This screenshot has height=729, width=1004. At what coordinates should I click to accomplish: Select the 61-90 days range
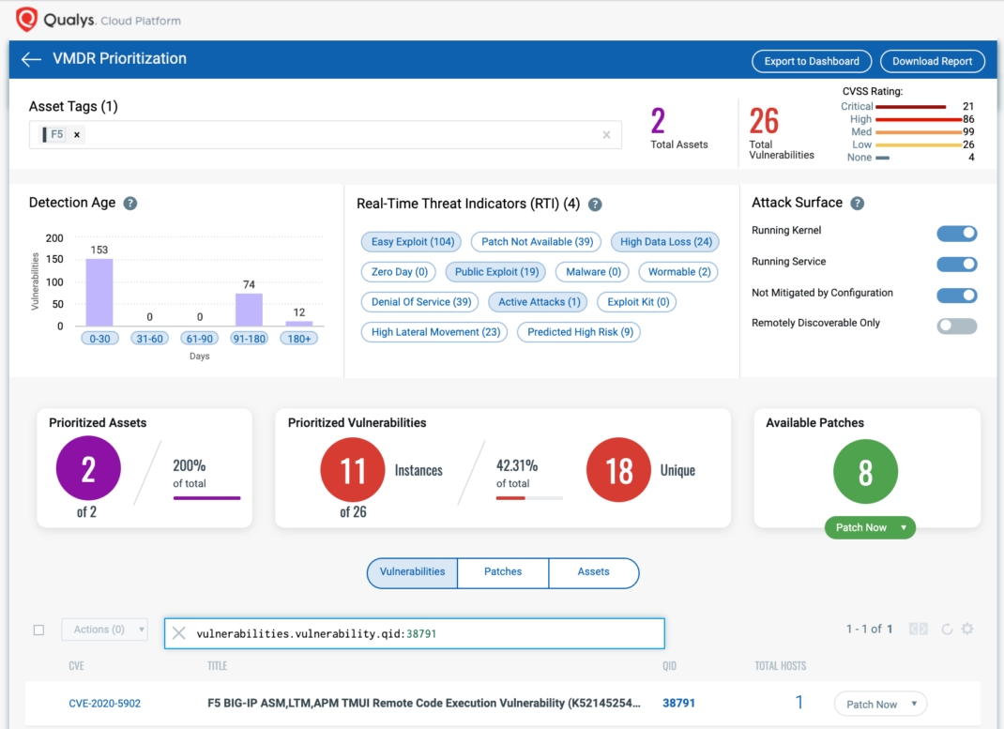[200, 339]
